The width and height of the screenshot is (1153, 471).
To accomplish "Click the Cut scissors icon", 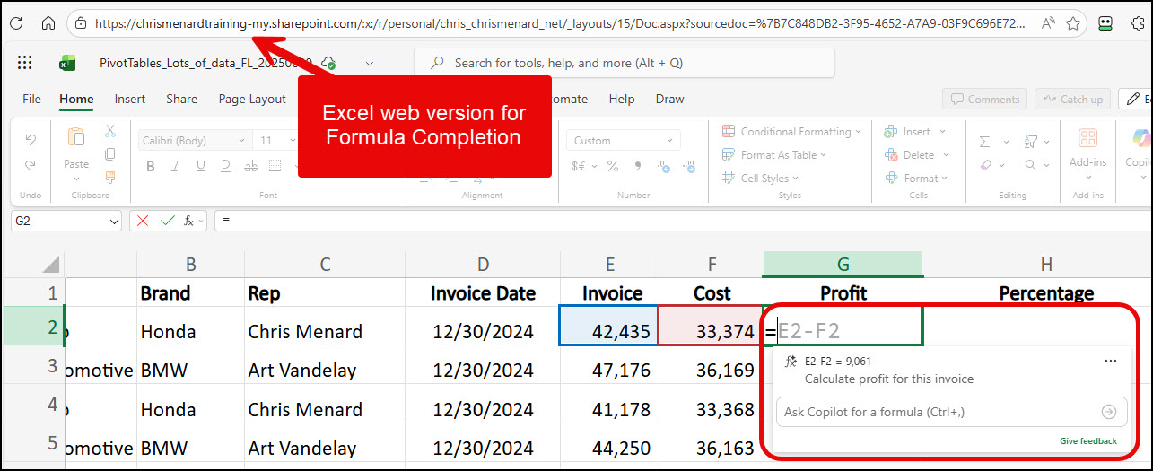I will click(x=110, y=131).
